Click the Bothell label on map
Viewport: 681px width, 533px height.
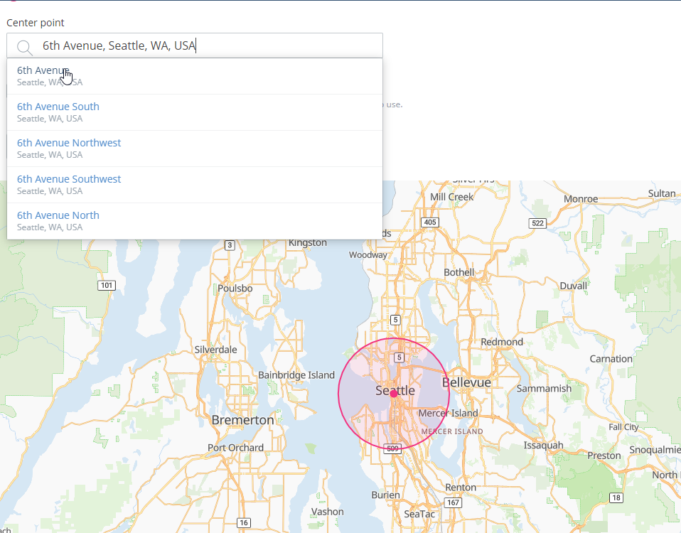(459, 272)
